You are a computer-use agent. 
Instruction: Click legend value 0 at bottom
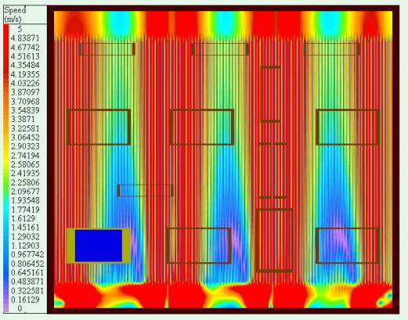point(20,308)
